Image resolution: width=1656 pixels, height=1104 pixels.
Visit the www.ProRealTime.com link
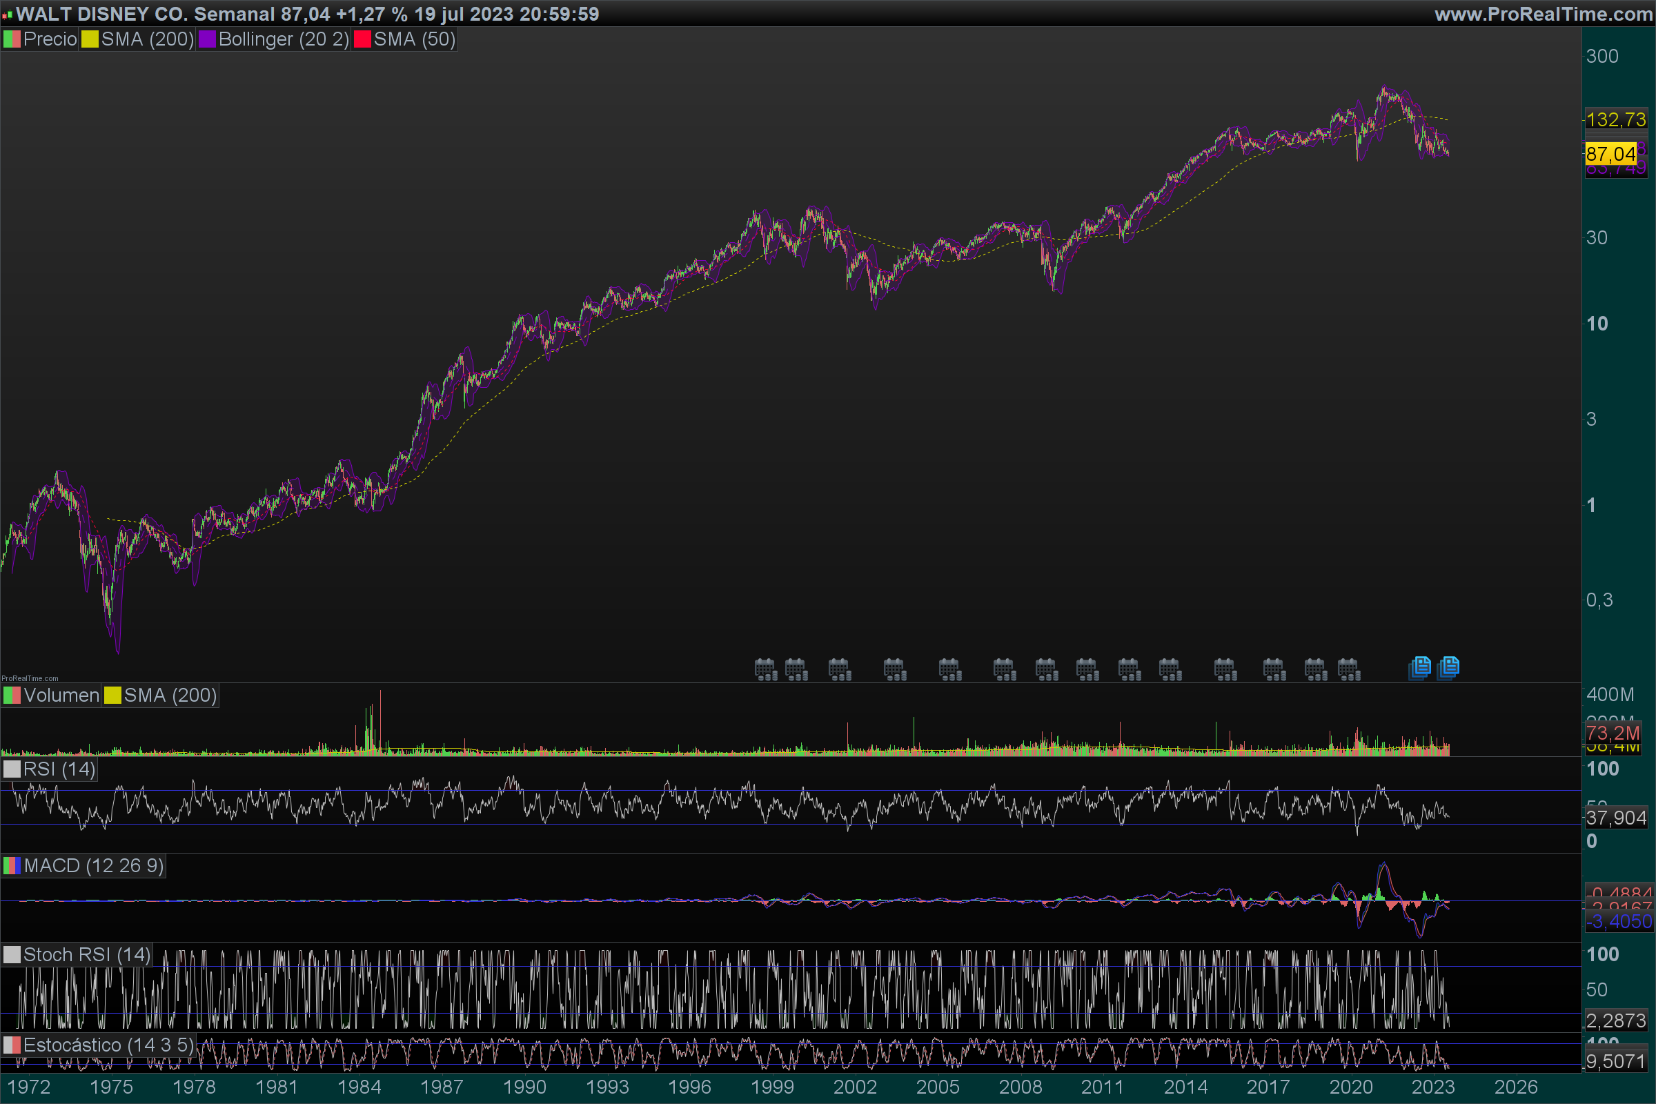(1543, 14)
